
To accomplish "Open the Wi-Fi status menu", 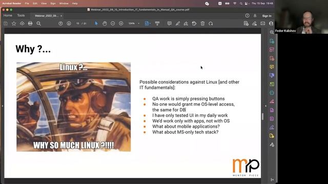I will 235,4.
